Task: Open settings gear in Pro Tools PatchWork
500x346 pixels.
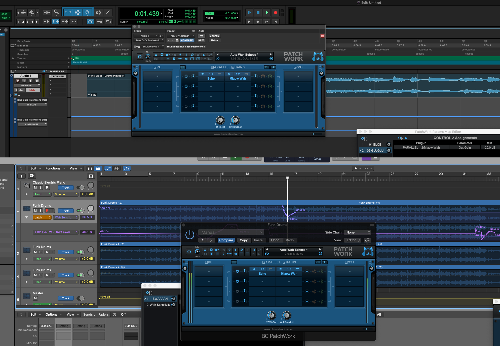Action: click(162, 55)
